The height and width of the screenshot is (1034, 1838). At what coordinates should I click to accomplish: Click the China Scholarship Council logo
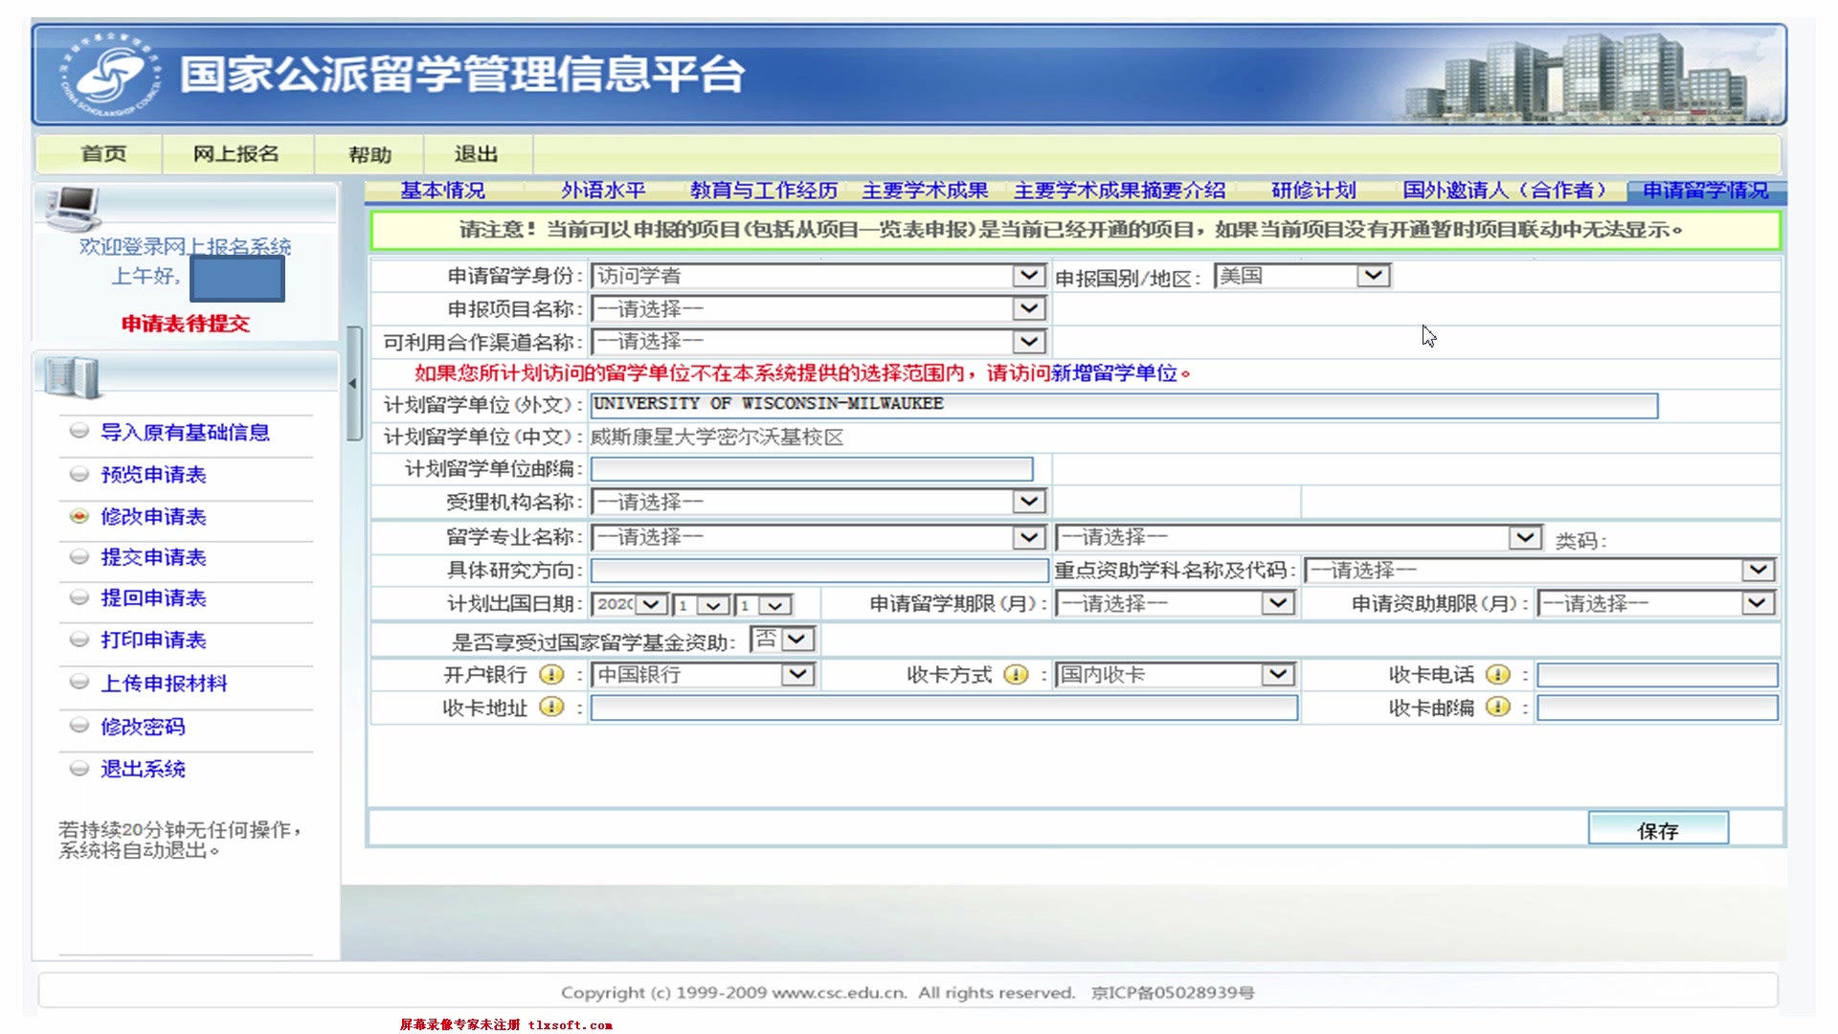pyautogui.click(x=111, y=75)
